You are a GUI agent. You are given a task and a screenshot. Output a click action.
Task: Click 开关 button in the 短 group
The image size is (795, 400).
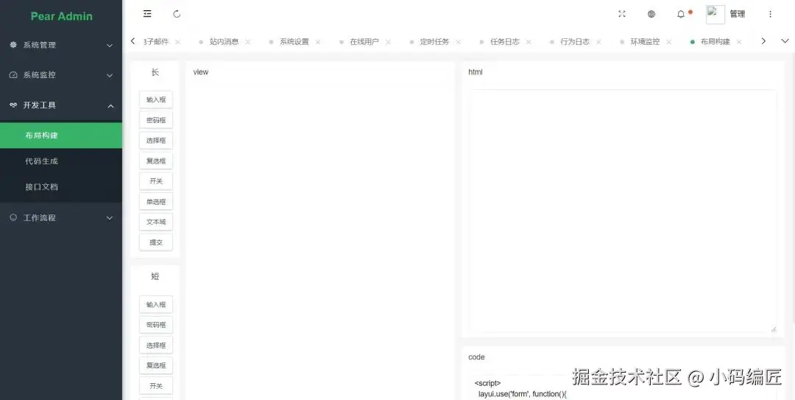(156, 386)
